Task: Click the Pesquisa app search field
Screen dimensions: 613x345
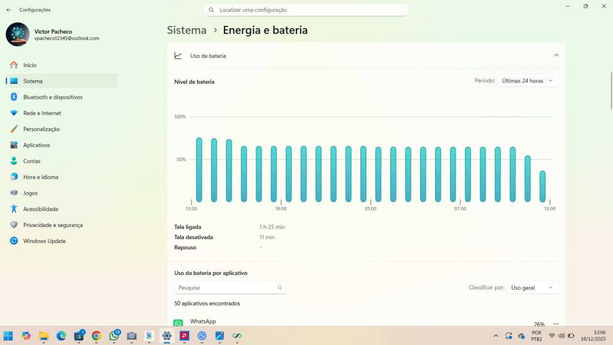Action: click(x=230, y=287)
